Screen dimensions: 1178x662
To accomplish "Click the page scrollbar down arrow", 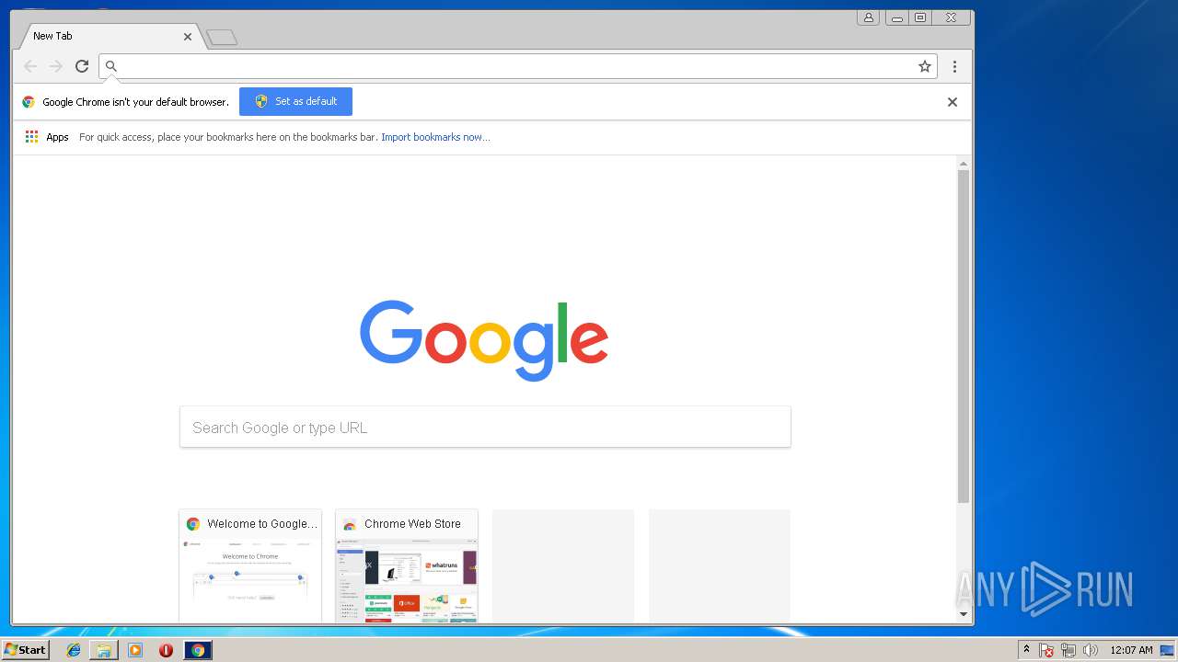I will 964,614.
